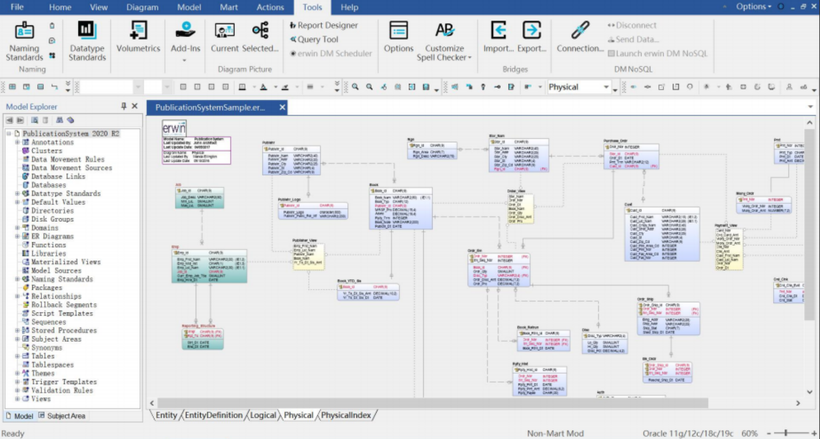
Task: Select Database Links item
Action: point(58,176)
